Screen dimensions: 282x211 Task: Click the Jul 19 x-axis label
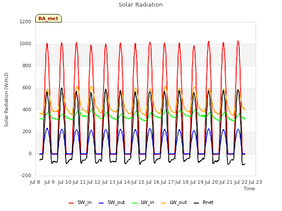tap(197, 182)
